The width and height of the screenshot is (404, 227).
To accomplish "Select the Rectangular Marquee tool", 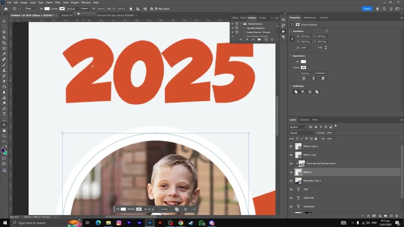I will click(x=4, y=26).
